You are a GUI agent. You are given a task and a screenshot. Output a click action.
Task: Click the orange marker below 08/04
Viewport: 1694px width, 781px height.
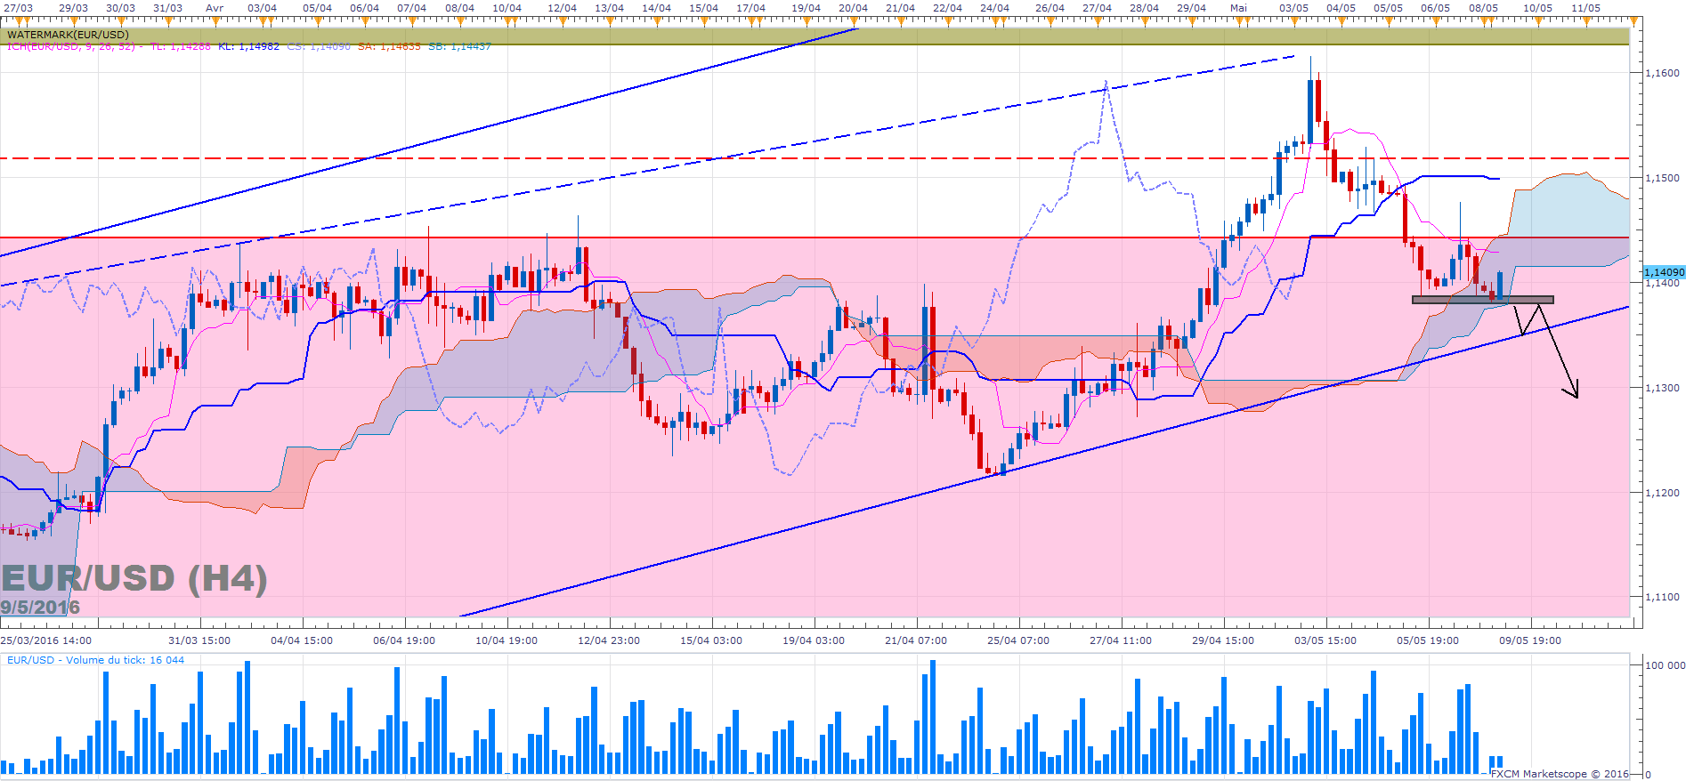coord(460,19)
